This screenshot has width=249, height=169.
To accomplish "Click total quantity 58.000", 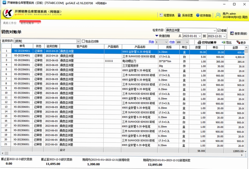I will pyautogui.click(x=201, y=151).
